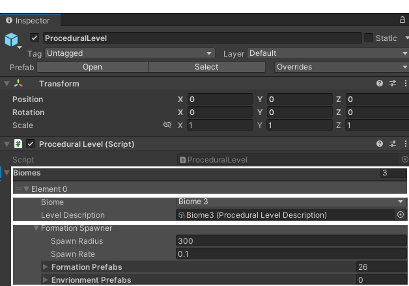Open Procedural Level script help icon
Image resolution: width=409 pixels, height=286 pixels.
(x=380, y=144)
